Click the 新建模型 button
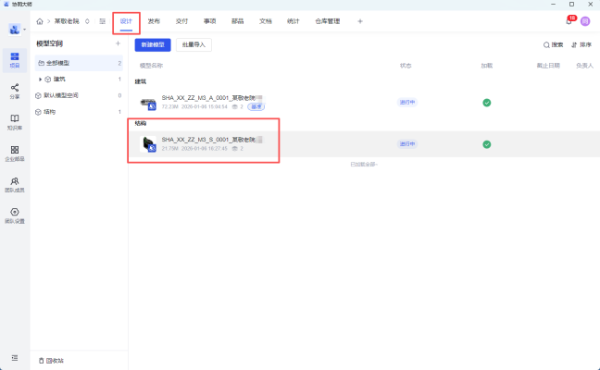 tap(153, 43)
